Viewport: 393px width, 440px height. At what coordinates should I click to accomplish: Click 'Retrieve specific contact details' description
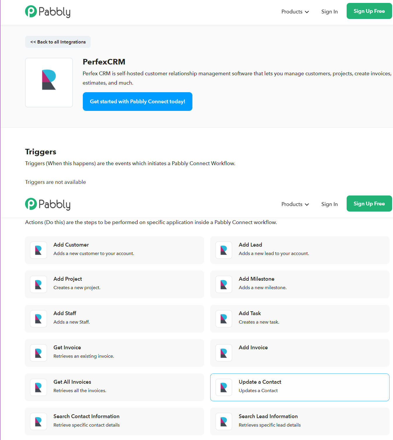[x=87, y=425]
